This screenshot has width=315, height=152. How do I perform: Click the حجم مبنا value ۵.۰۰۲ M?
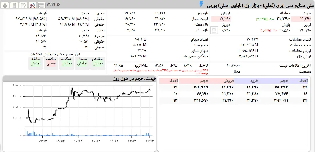point(140,45)
